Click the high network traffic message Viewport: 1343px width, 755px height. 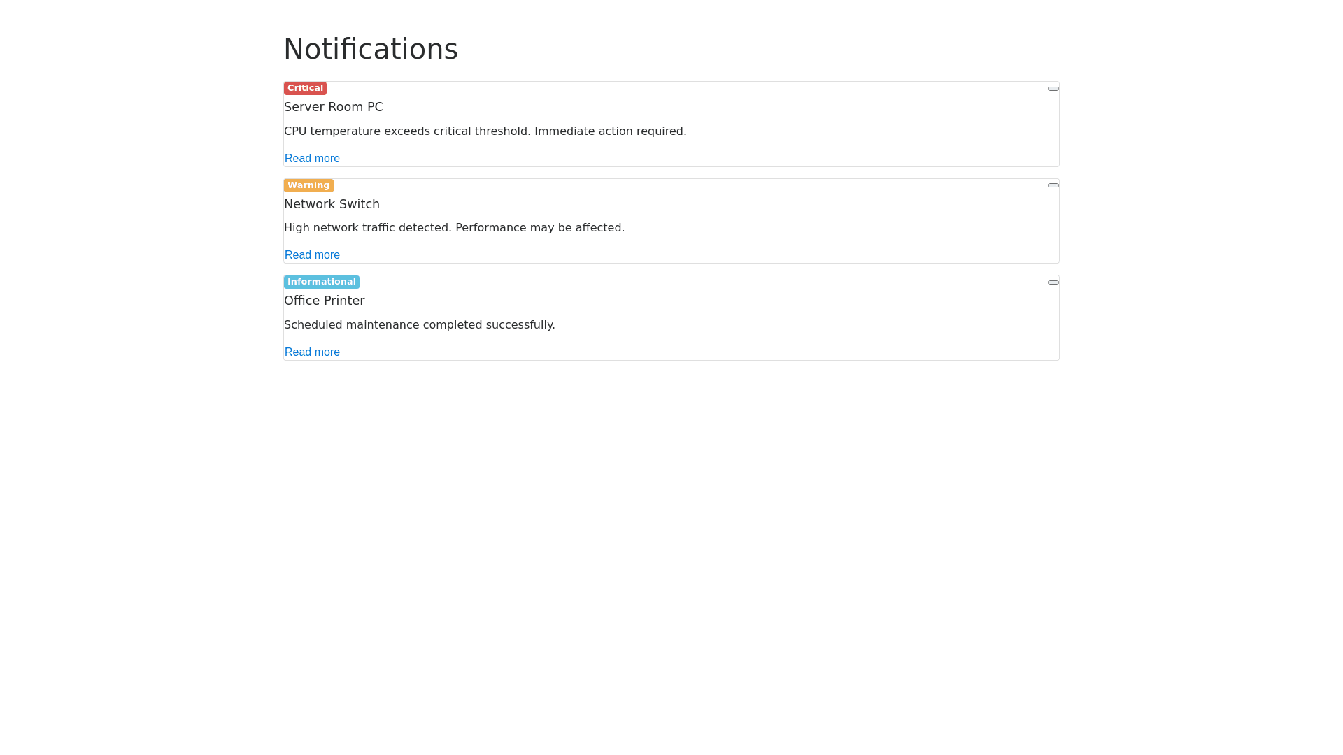pos(454,228)
